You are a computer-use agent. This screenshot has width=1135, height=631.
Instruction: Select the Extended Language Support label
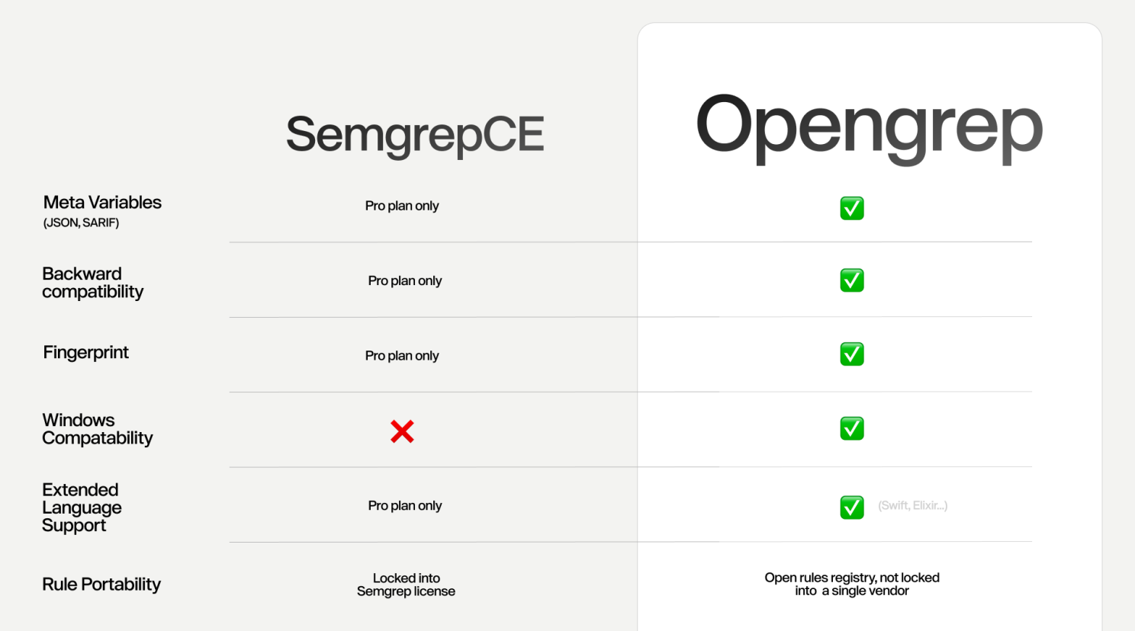82,508
